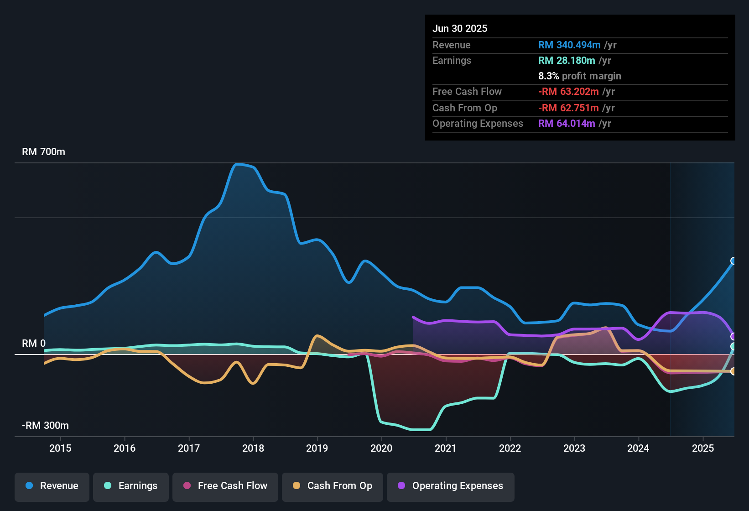
Task: Toggle the Free Cash Flow series off
Action: point(225,486)
